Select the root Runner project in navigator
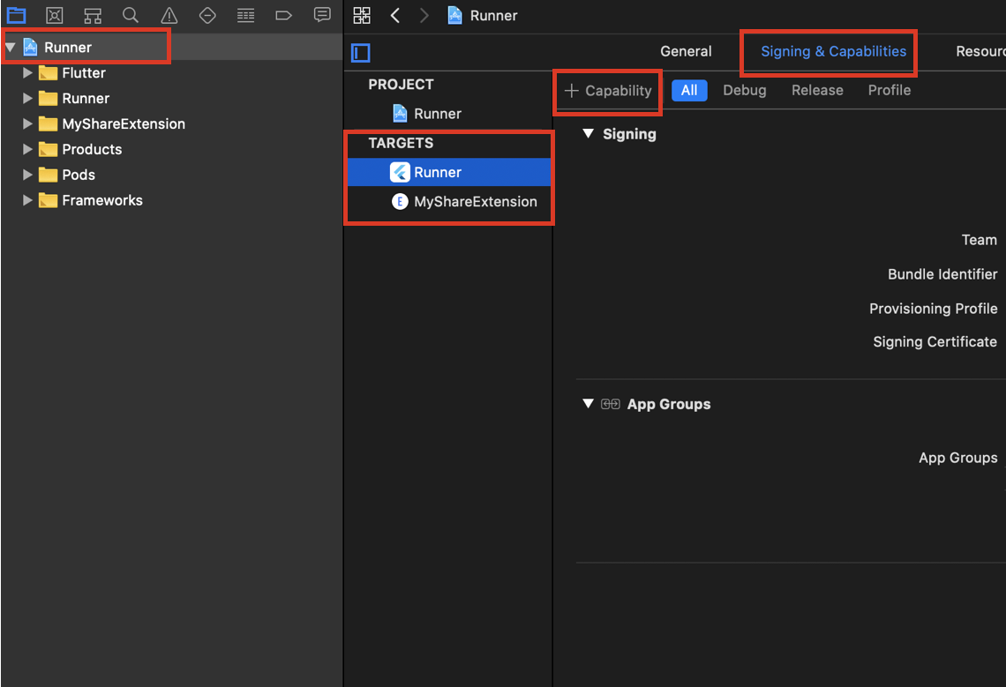Viewport: 1006px width, 687px height. (x=171, y=47)
